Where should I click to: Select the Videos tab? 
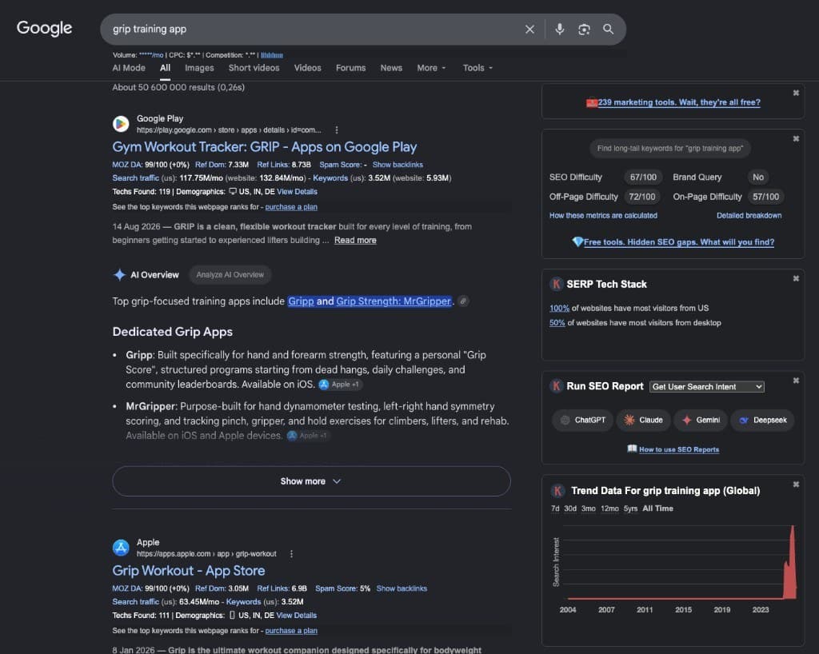308,68
